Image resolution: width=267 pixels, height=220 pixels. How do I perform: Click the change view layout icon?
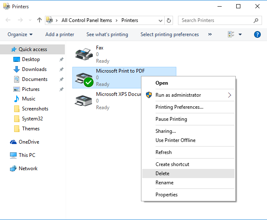click(231, 34)
